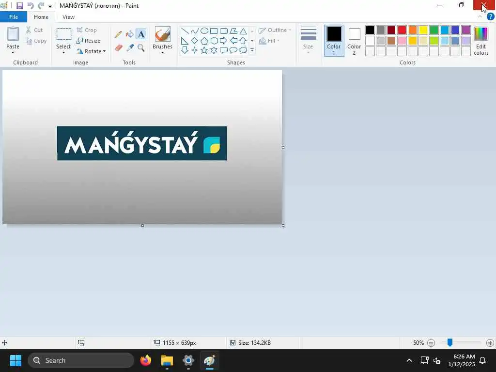
Task: Click the Resize button
Action: pos(88,41)
